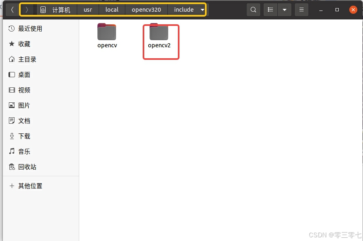363x241 pixels.
Task: Open the hamburger main menu
Action: (x=302, y=10)
